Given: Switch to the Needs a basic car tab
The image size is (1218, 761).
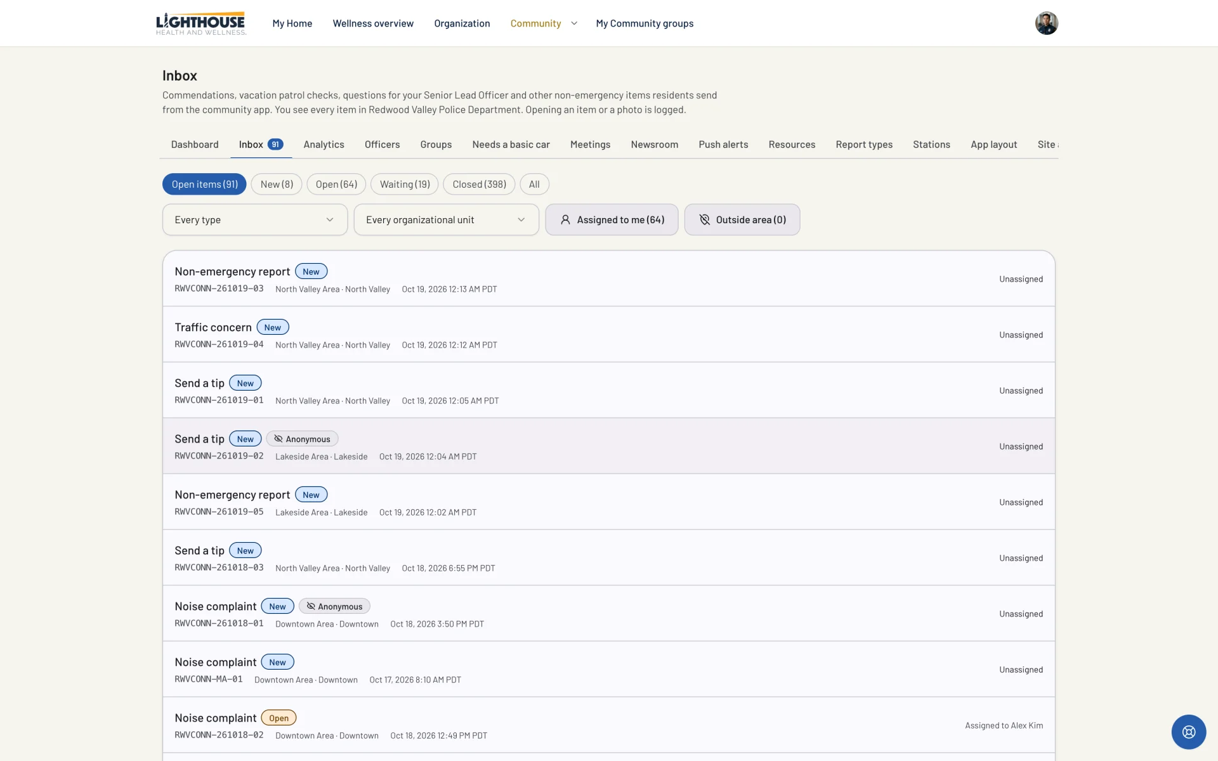Looking at the screenshot, I should [511, 145].
